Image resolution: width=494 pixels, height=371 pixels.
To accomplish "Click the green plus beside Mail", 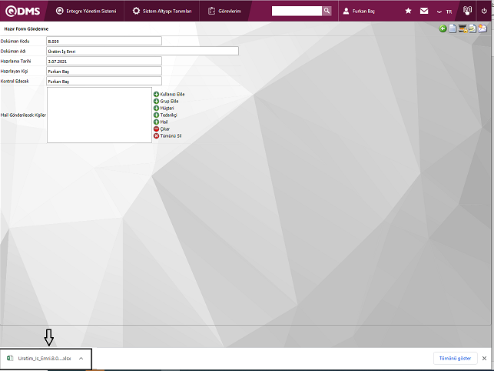I will [156, 122].
